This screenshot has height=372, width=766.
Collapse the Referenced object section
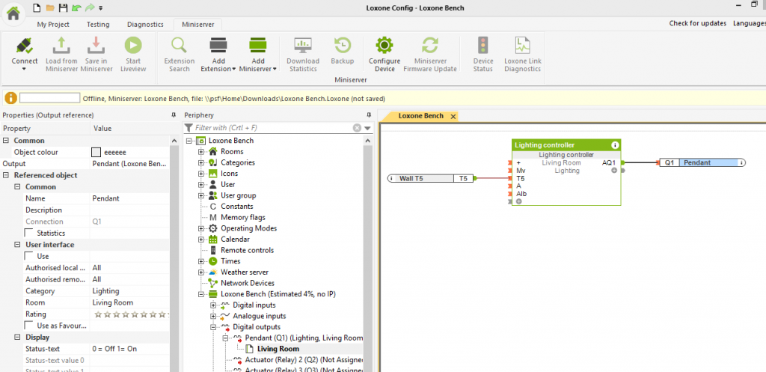6,175
